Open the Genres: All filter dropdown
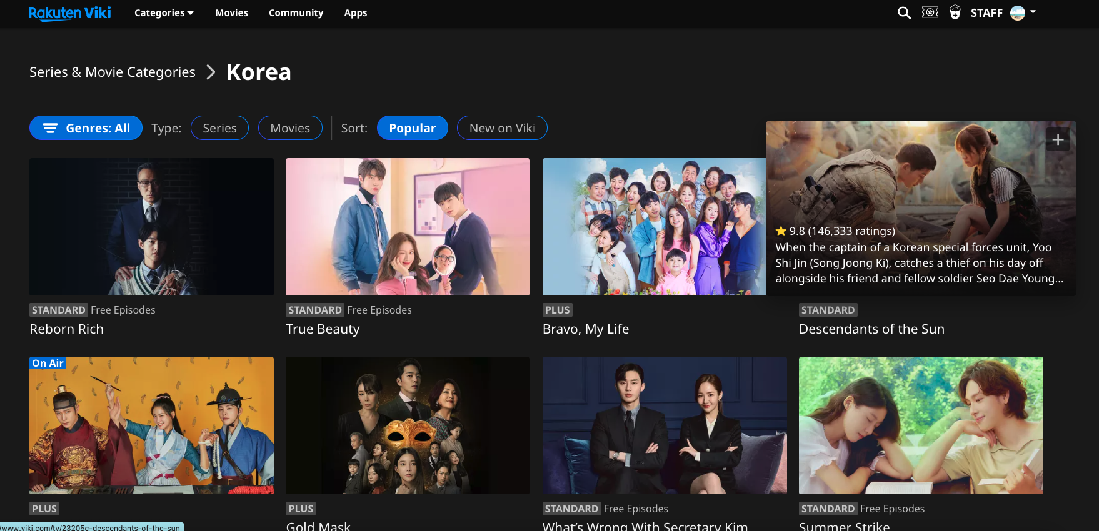This screenshot has height=531, width=1099. 86,128
